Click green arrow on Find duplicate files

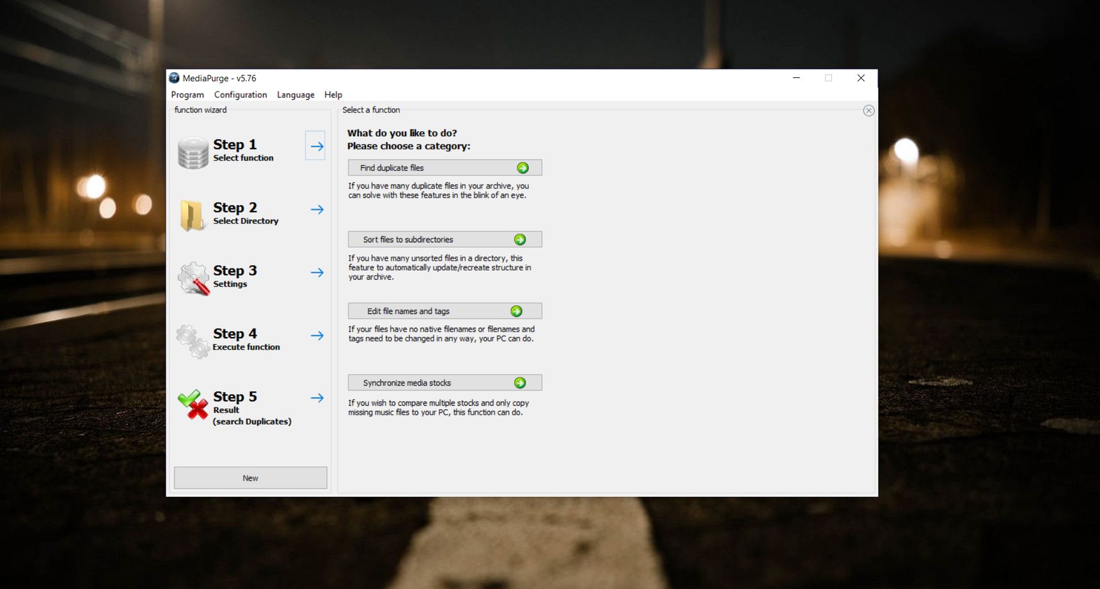[x=522, y=168]
